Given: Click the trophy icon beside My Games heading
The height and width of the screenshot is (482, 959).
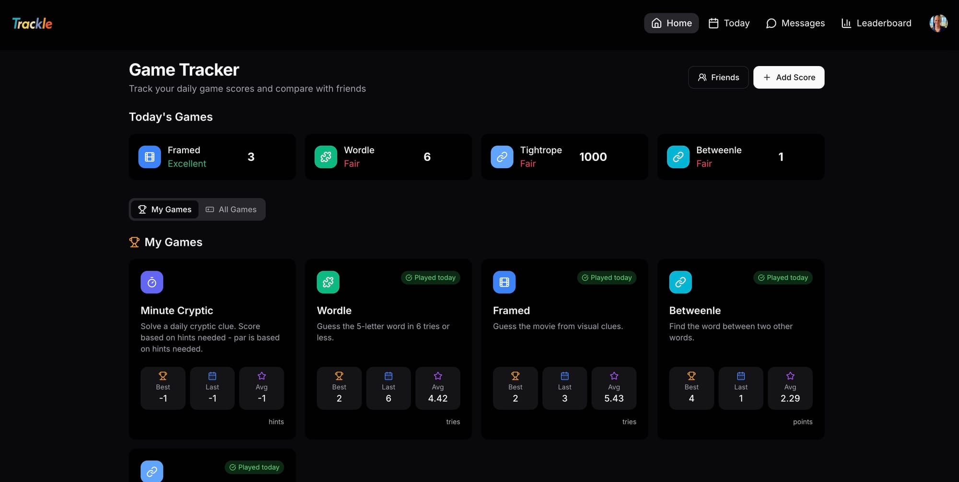Looking at the screenshot, I should [134, 242].
